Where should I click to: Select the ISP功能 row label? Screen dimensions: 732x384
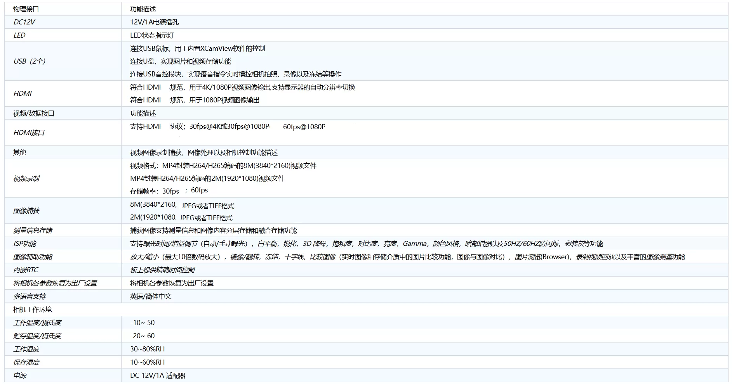[23, 243]
